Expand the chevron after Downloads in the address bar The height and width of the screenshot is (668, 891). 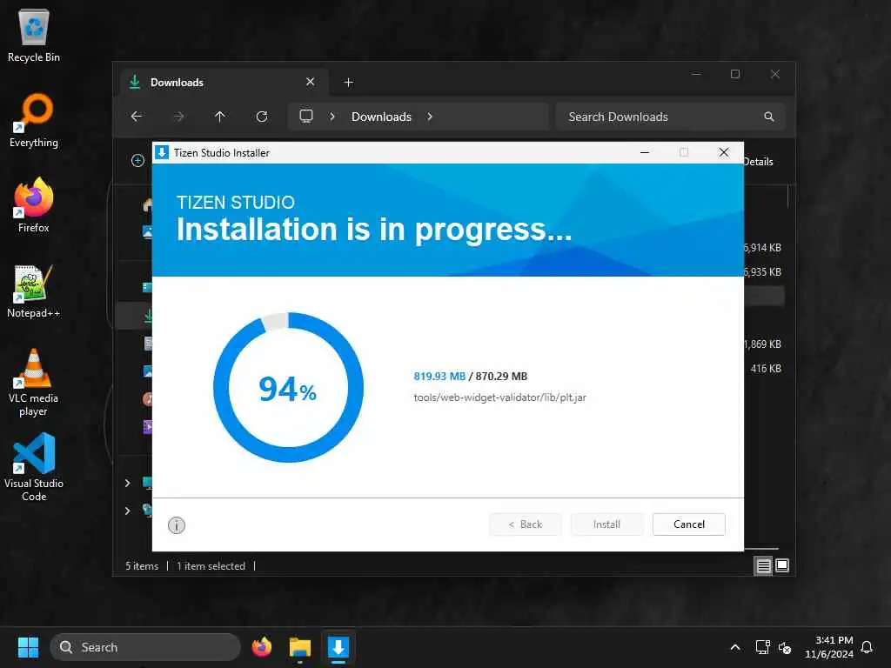point(430,117)
